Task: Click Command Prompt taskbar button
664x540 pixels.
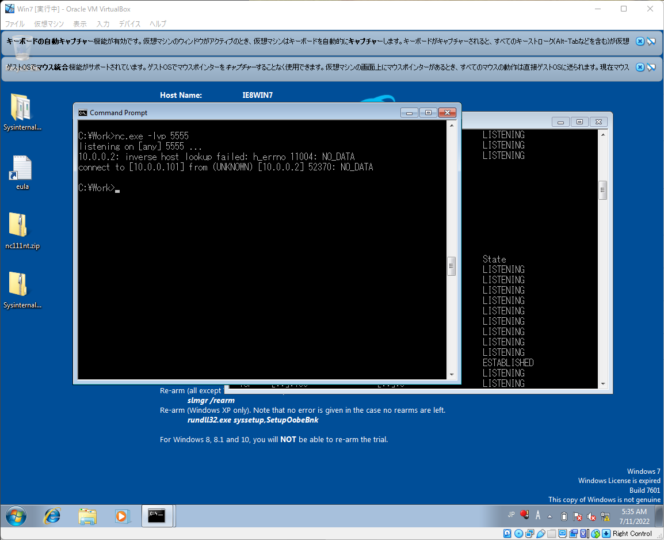Action: pos(157,516)
